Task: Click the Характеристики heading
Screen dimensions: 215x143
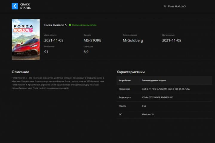Action: coord(130,72)
